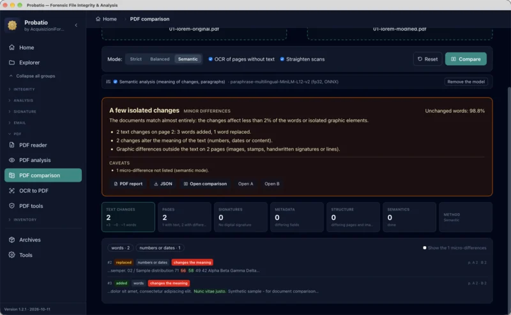Click the Home icon in sidebar
The height and width of the screenshot is (315, 511).
coord(11,48)
